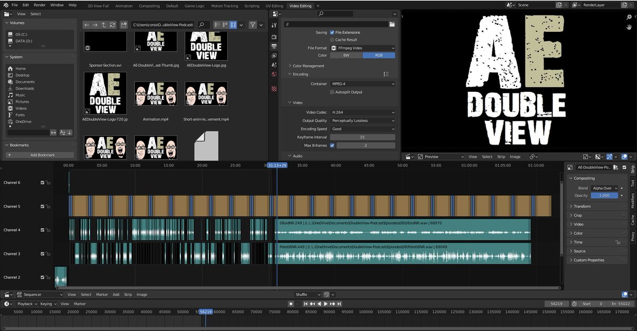Mute Channel 6 checkbox
Screen dimensions: 637x331
click(x=42, y=182)
